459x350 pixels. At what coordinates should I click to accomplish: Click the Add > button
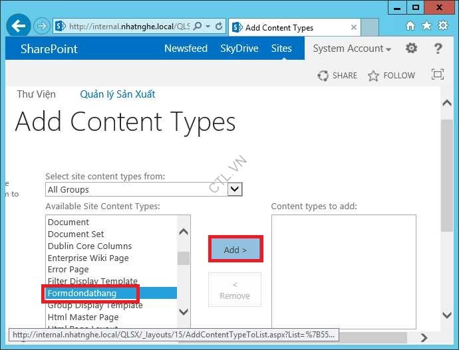coord(235,250)
